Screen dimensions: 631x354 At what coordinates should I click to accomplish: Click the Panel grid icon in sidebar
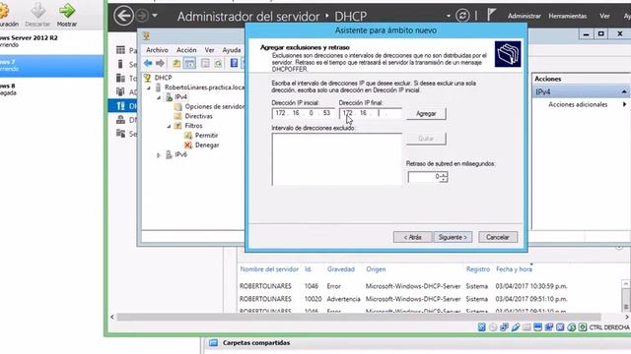(120, 50)
